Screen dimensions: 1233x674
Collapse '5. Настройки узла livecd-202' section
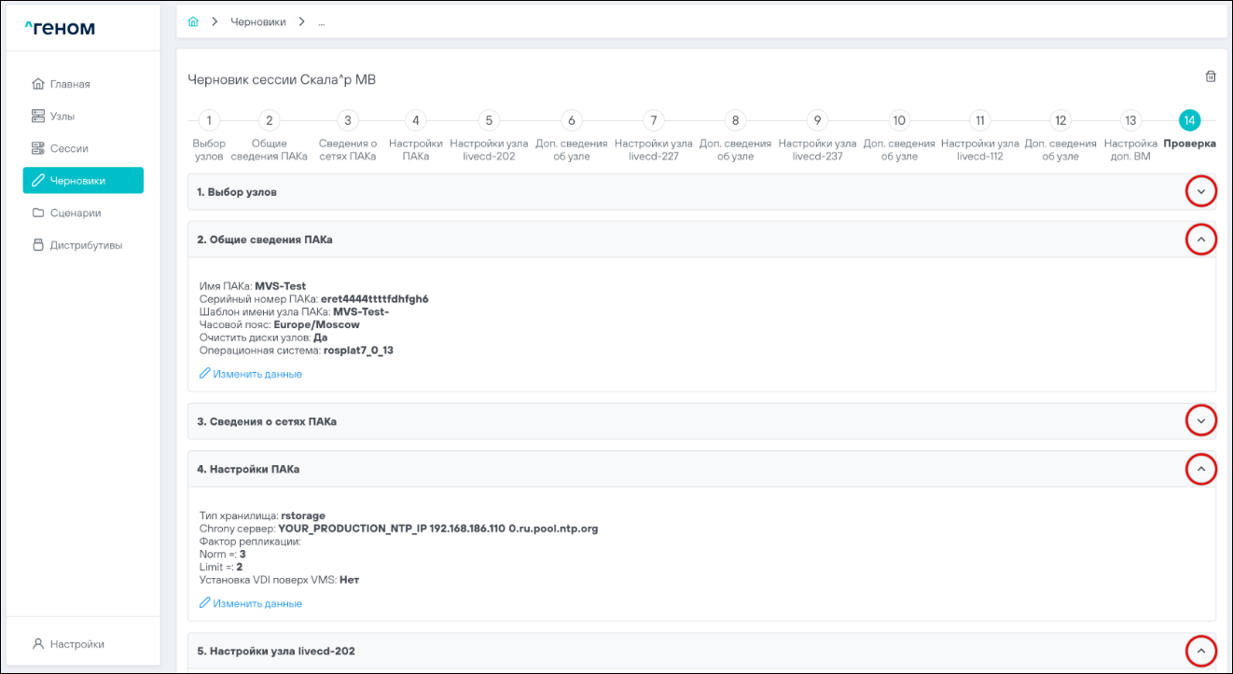point(1200,651)
